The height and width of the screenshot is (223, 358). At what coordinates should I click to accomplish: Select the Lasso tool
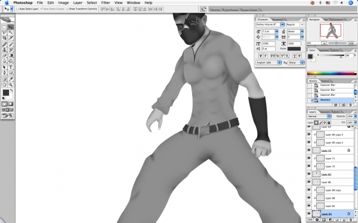(x=4, y=33)
